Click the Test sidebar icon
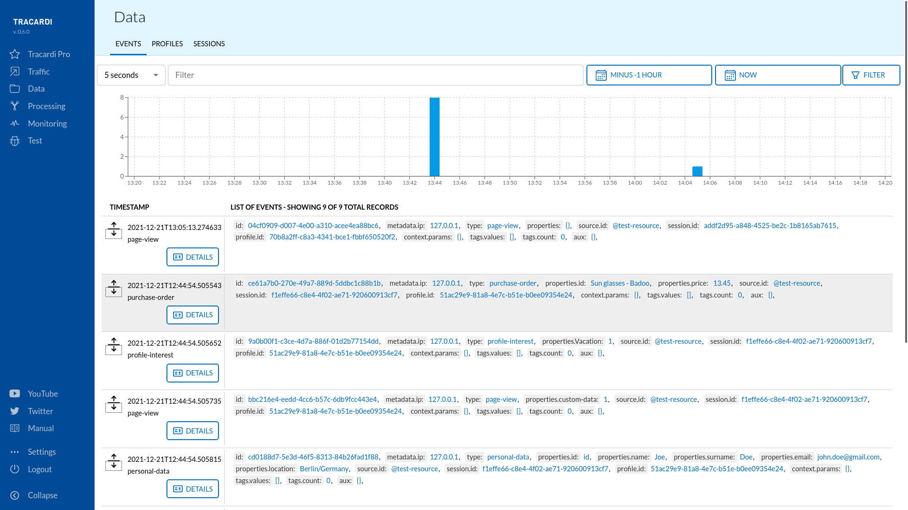 (16, 141)
